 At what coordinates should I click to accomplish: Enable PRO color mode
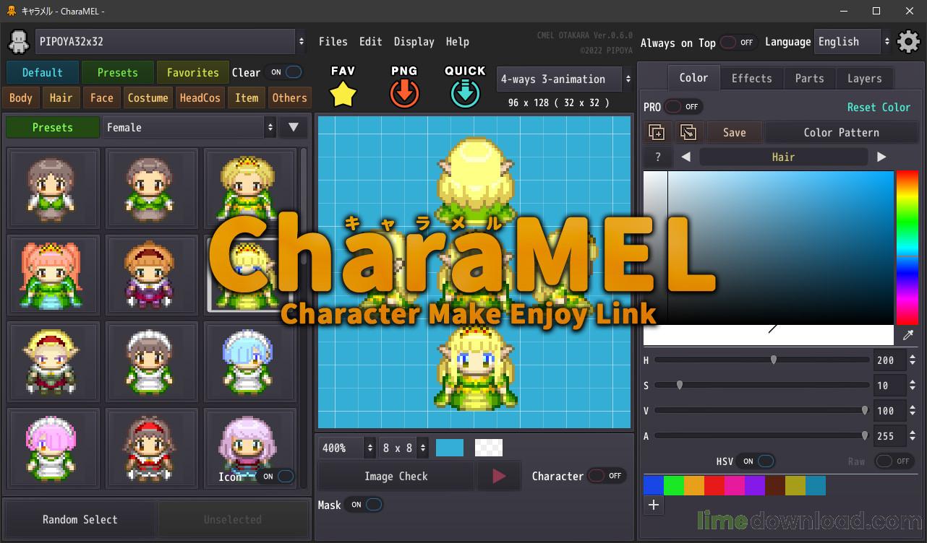tap(683, 107)
